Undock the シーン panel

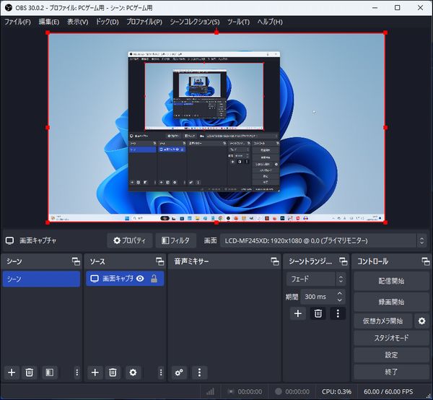[x=76, y=261]
